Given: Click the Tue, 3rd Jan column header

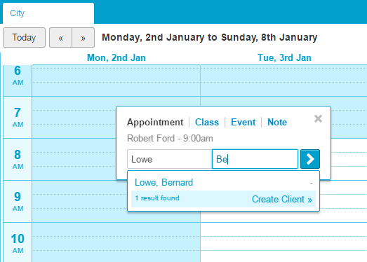Looking at the screenshot, I should click(x=284, y=57).
